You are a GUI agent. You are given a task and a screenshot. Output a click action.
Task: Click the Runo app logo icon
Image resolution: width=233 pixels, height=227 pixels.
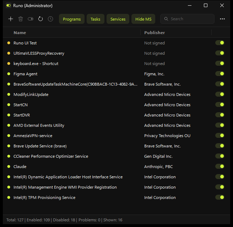(9, 5)
